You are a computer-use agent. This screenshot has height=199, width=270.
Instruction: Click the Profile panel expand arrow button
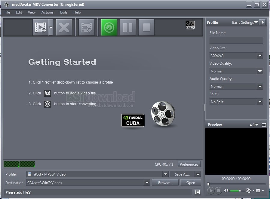[262, 22]
